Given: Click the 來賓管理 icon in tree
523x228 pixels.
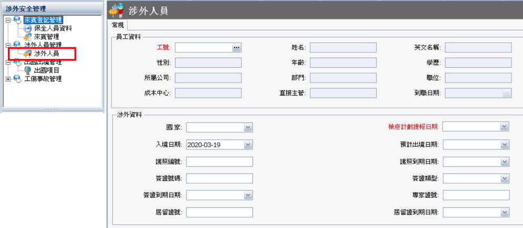Looking at the screenshot, I should click(27, 37).
